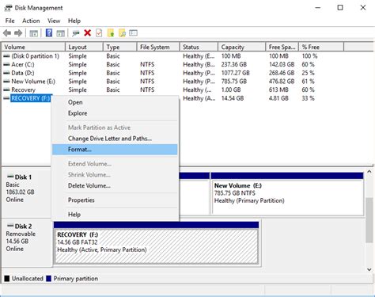
Task: Click Mark Partition as Active menu entry
Action: 115,128
